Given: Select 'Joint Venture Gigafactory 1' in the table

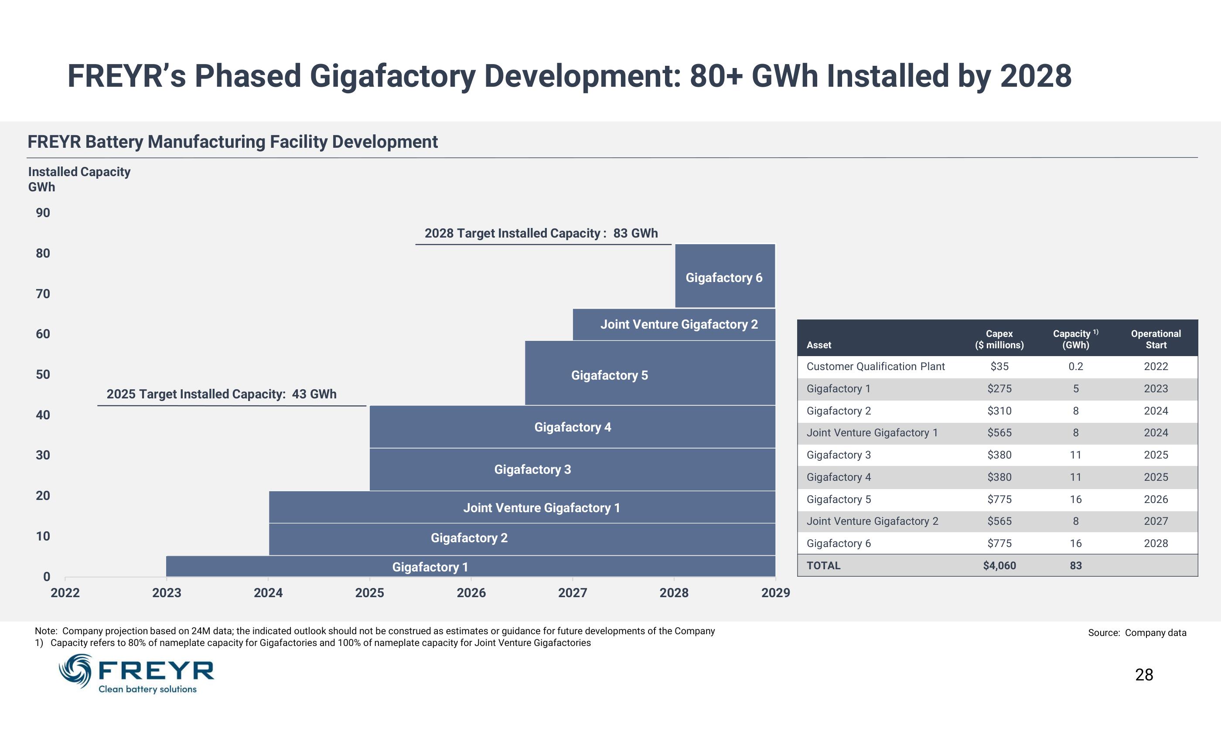Looking at the screenshot, I should click(x=872, y=433).
